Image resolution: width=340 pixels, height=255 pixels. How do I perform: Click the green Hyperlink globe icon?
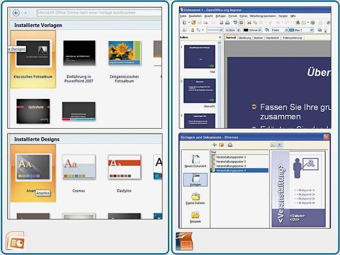tap(313, 22)
